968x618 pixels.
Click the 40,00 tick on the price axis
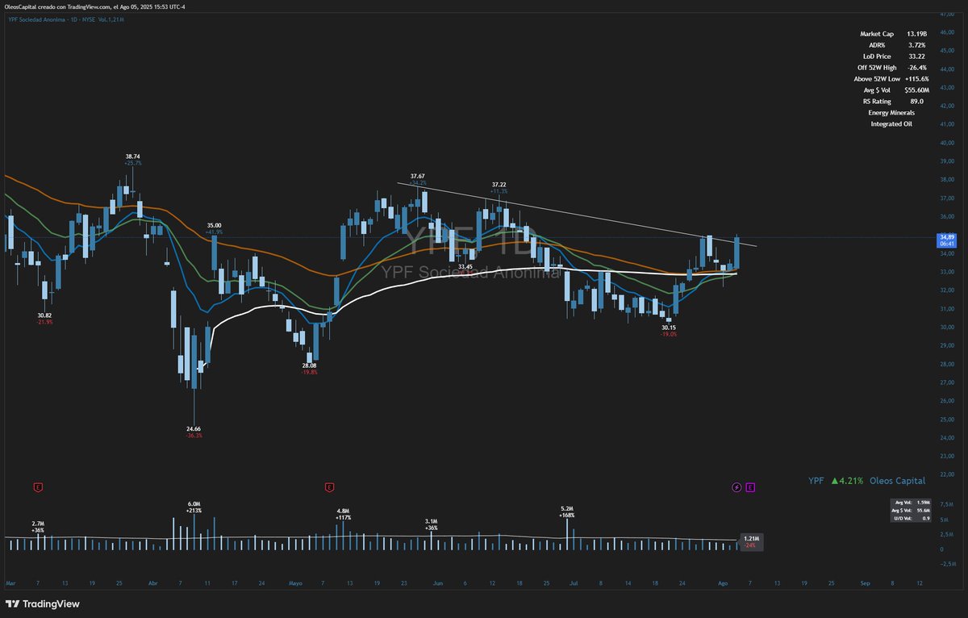947,144
